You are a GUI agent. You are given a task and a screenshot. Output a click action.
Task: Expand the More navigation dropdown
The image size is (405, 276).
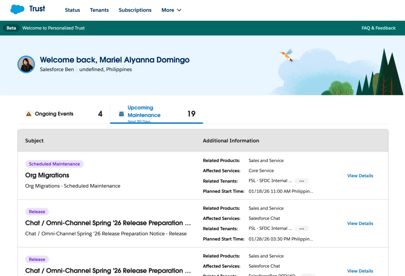pos(171,10)
